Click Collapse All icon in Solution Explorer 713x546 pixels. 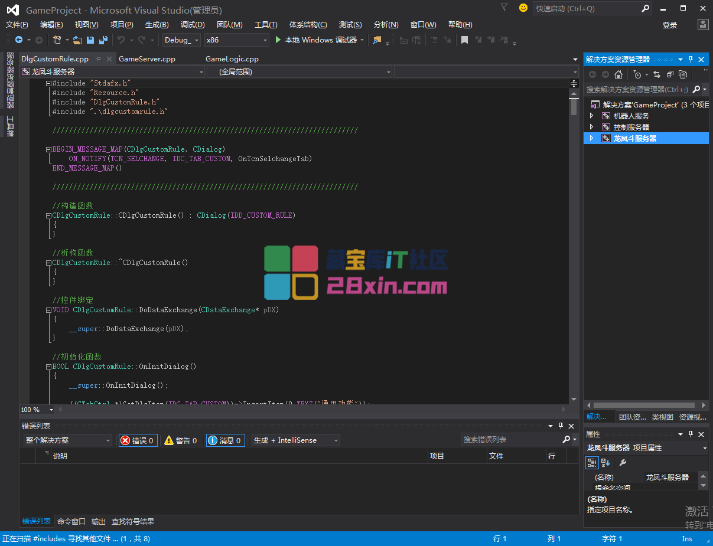point(670,74)
